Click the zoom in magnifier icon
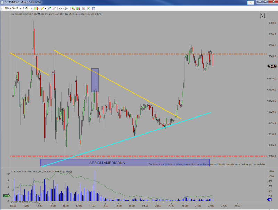The image size is (278, 210). pos(49,8)
